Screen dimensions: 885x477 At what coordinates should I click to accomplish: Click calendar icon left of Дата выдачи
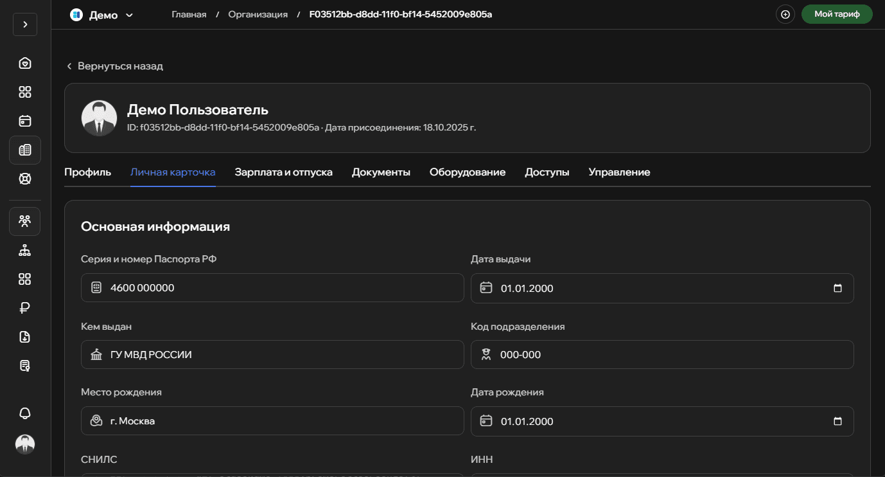(486, 287)
